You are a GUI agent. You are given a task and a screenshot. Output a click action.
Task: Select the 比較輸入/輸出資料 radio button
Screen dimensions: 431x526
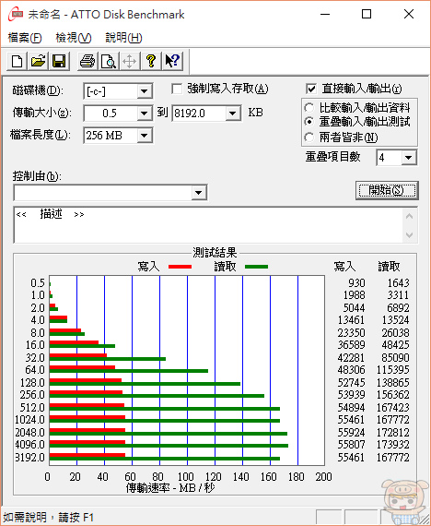tap(309, 108)
